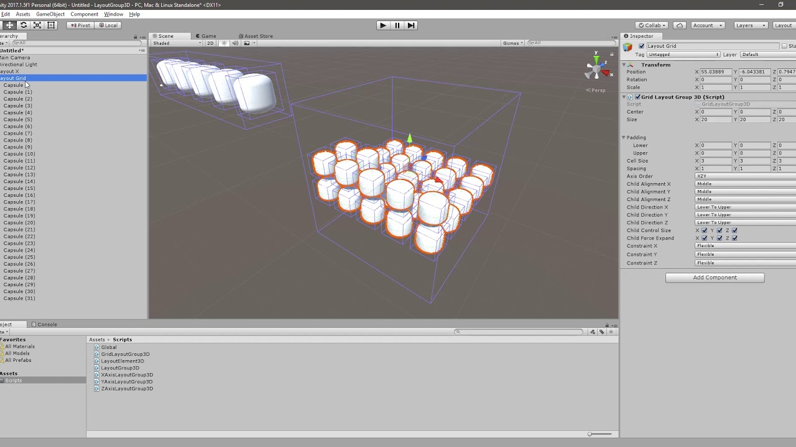Open Axis Order dropdown

(x=745, y=176)
